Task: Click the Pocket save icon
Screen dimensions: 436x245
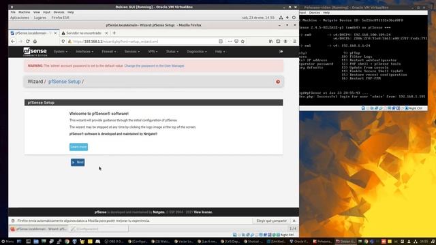Action: click(236, 41)
